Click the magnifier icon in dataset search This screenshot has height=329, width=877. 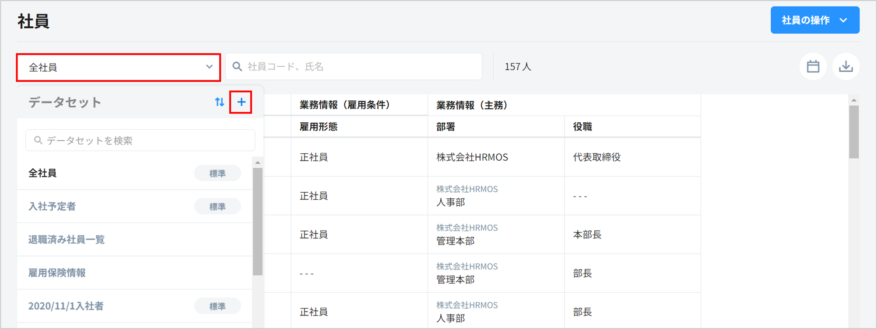click(x=38, y=140)
